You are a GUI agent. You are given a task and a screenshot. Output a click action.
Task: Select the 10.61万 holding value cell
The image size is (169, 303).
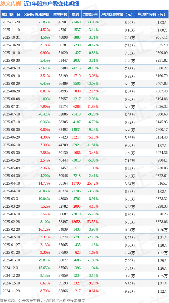click(x=129, y=230)
